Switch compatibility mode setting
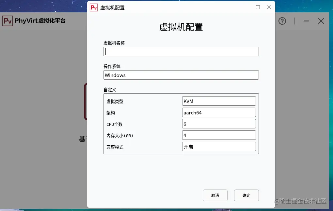333x211 pixels. click(x=219, y=146)
